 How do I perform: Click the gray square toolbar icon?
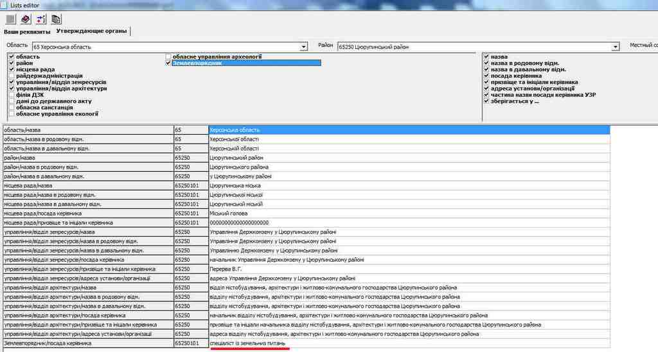coord(10,19)
